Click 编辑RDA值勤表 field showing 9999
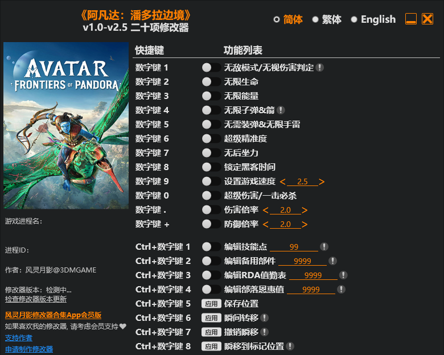444x355 pixels. (x=313, y=275)
